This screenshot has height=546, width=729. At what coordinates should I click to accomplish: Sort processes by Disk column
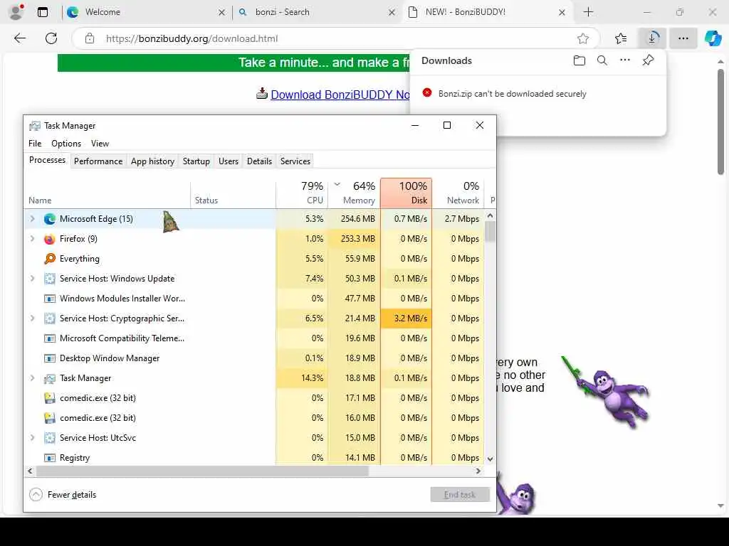pos(407,193)
